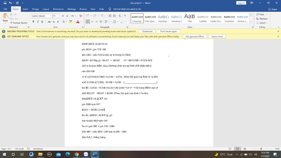Switch to the Review ribbon tab

point(83,9)
